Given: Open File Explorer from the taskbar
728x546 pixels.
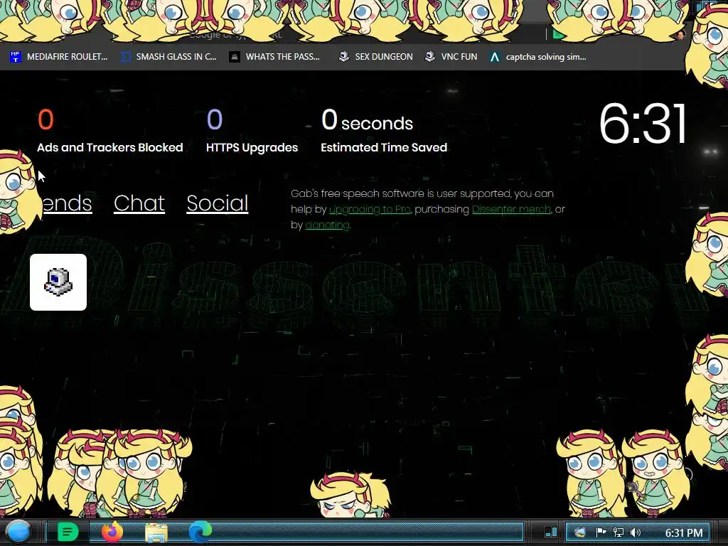Looking at the screenshot, I should pyautogui.click(x=156, y=532).
